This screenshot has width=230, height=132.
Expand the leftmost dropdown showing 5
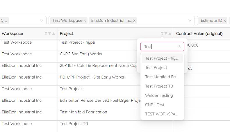tap(41, 21)
